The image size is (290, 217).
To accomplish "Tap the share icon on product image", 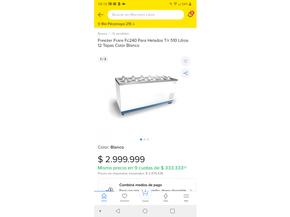I will pyautogui.click(x=186, y=73).
